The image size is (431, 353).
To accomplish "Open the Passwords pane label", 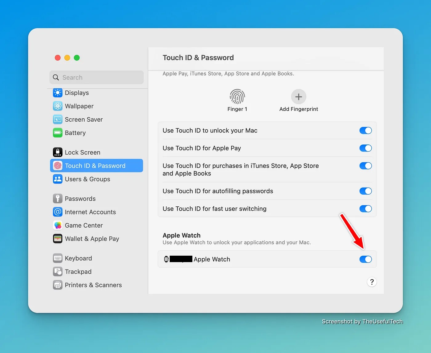I will (80, 199).
